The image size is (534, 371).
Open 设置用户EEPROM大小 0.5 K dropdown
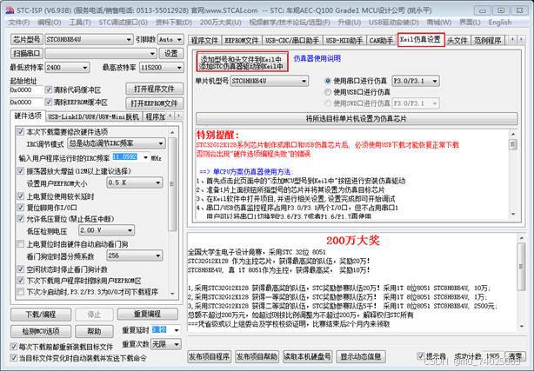(135, 182)
